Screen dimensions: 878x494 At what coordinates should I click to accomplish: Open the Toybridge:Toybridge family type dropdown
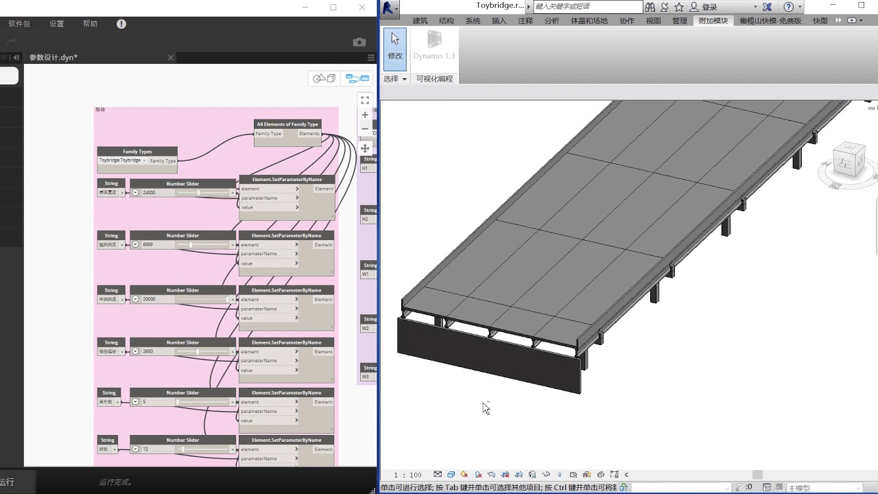[123, 160]
